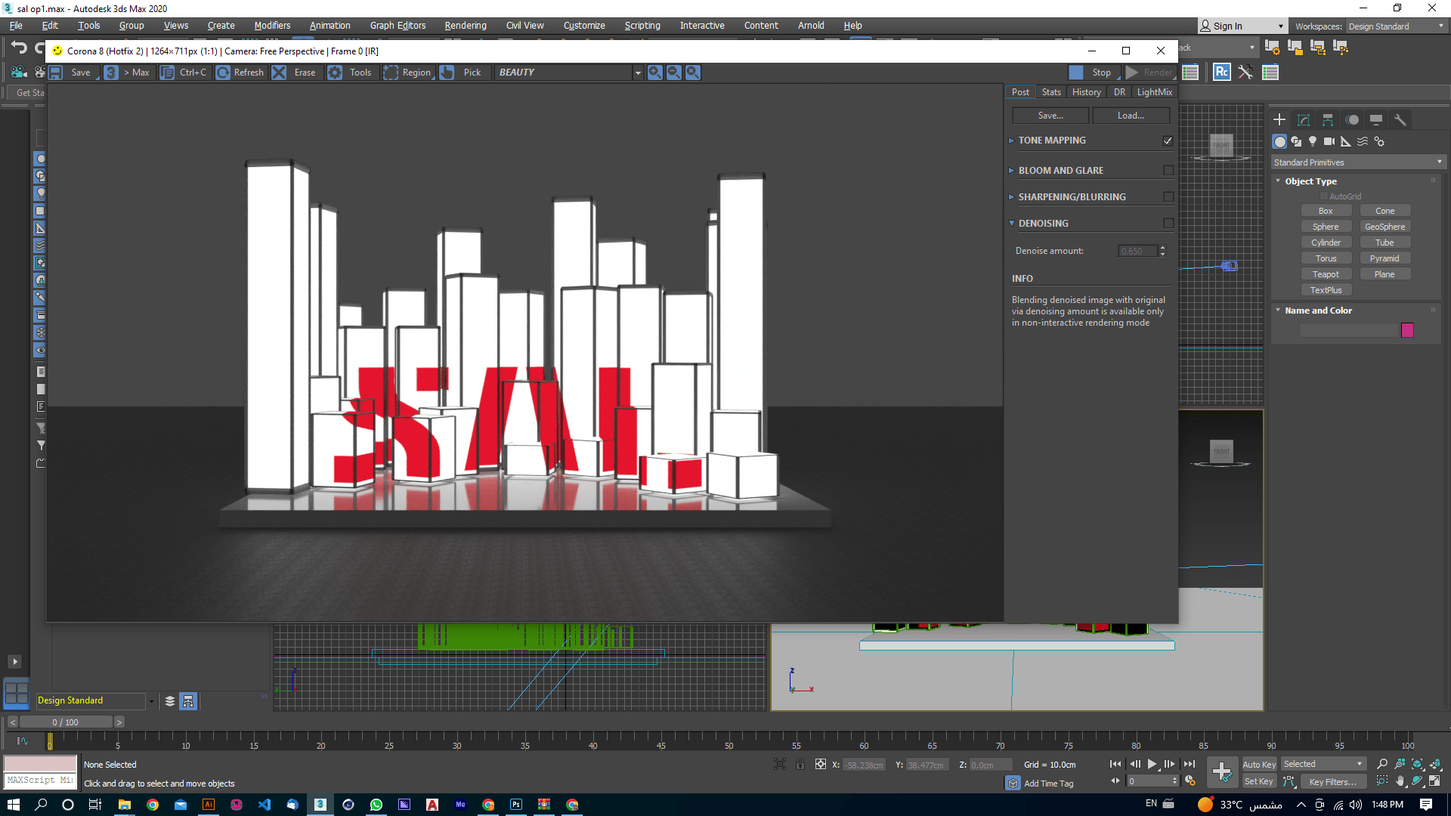Open the Standard Primitives dropdown

tap(1358, 162)
